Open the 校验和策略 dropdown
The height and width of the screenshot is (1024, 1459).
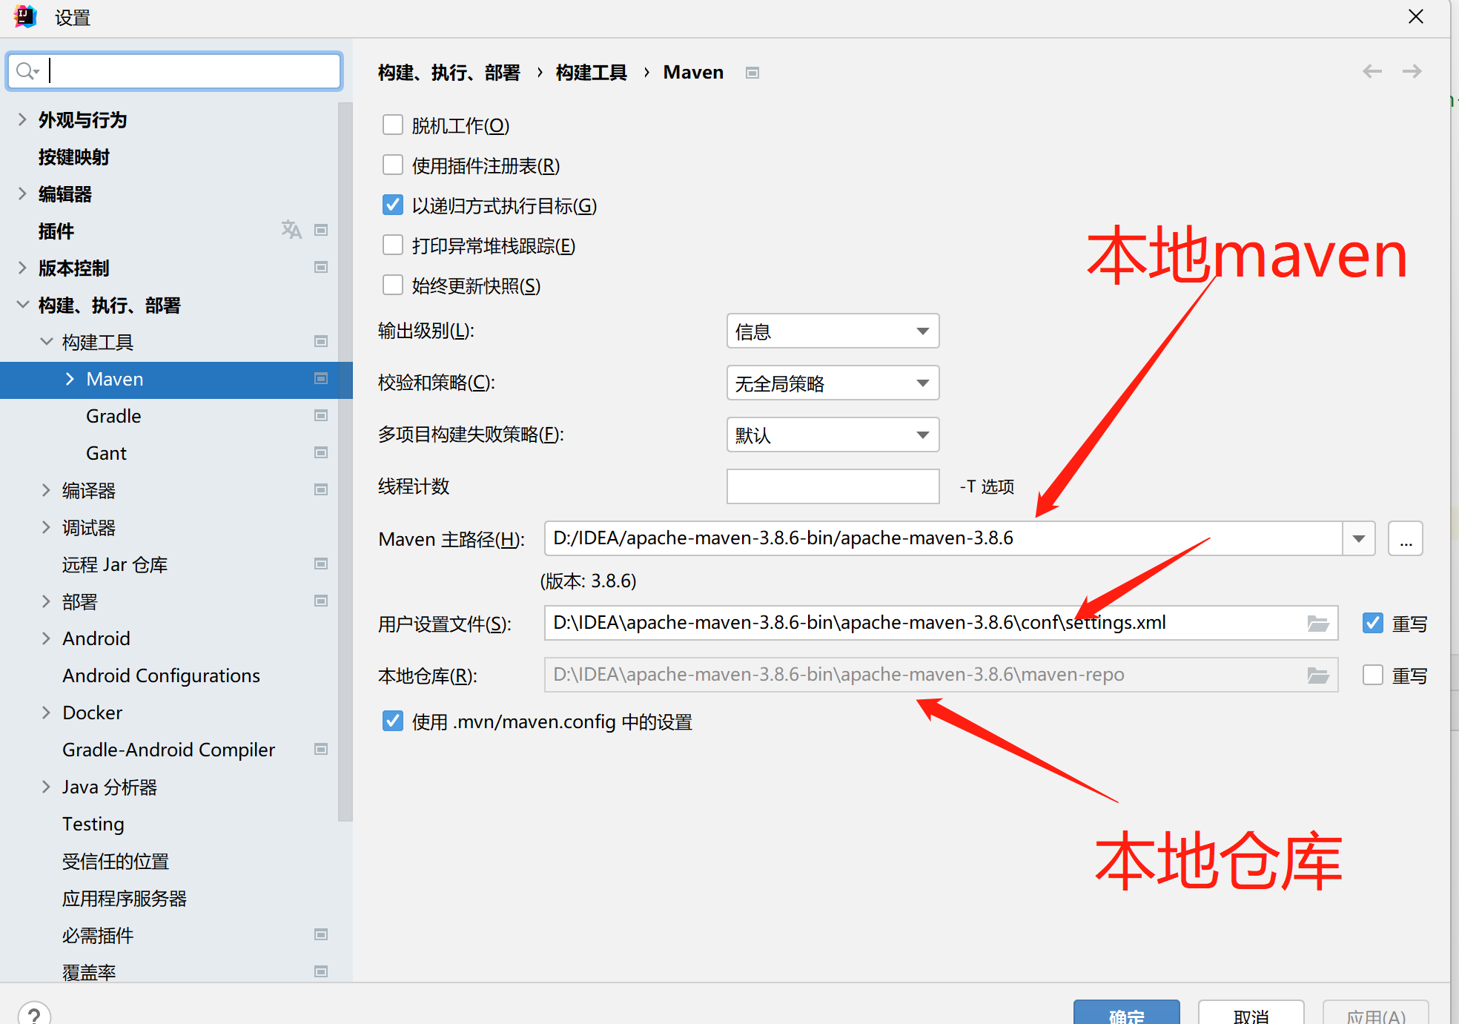coord(833,383)
